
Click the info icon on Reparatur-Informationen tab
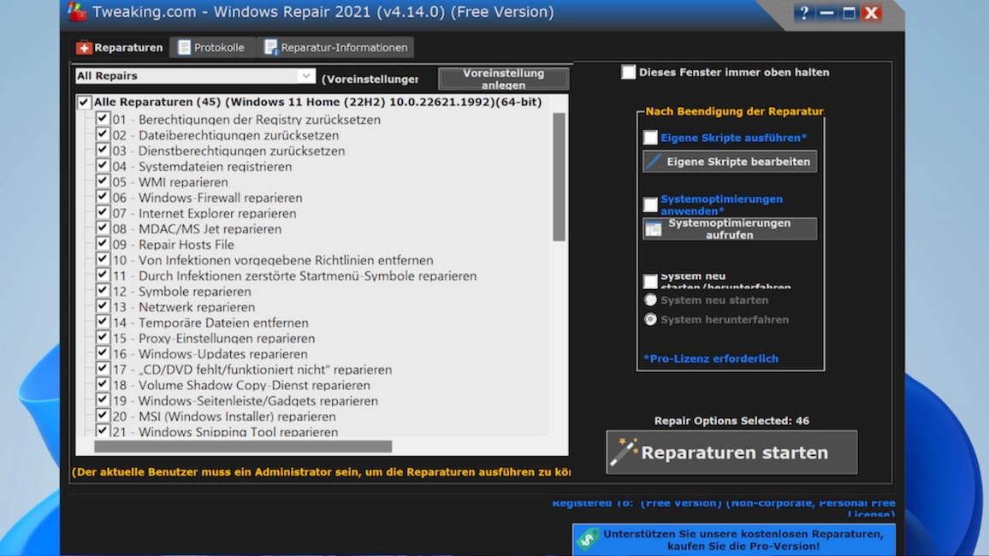coord(270,47)
